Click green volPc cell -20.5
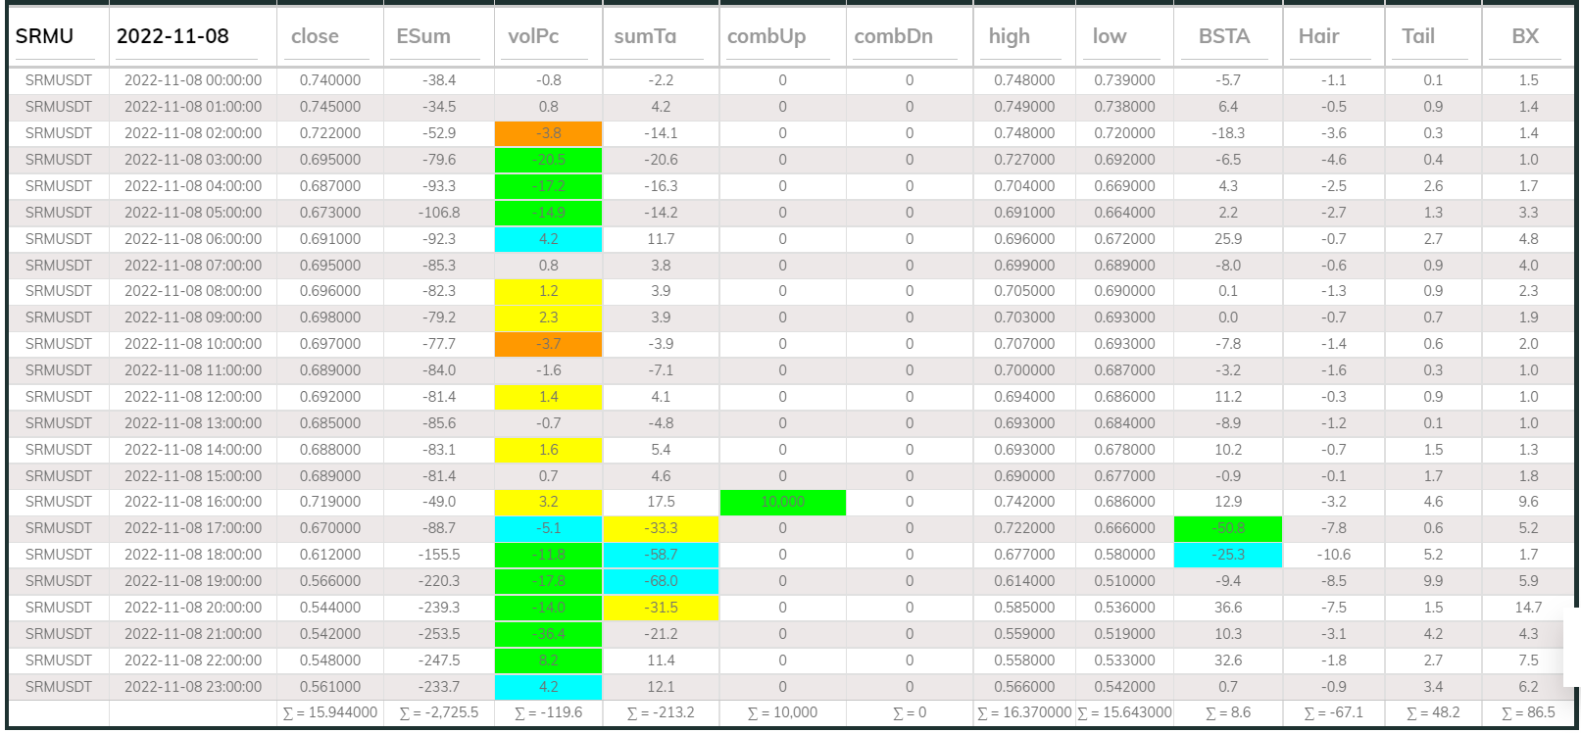 tap(549, 160)
